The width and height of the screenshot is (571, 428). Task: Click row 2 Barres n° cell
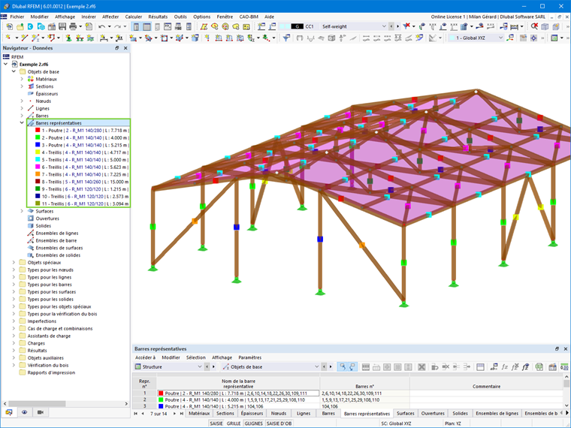click(x=364, y=399)
